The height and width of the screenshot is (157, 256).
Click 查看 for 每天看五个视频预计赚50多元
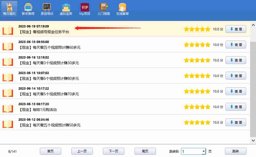(236, 122)
